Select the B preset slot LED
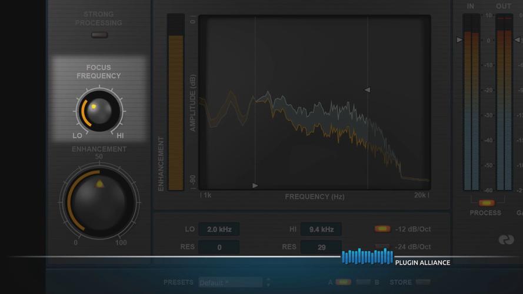523x294 pixels. 363,282
